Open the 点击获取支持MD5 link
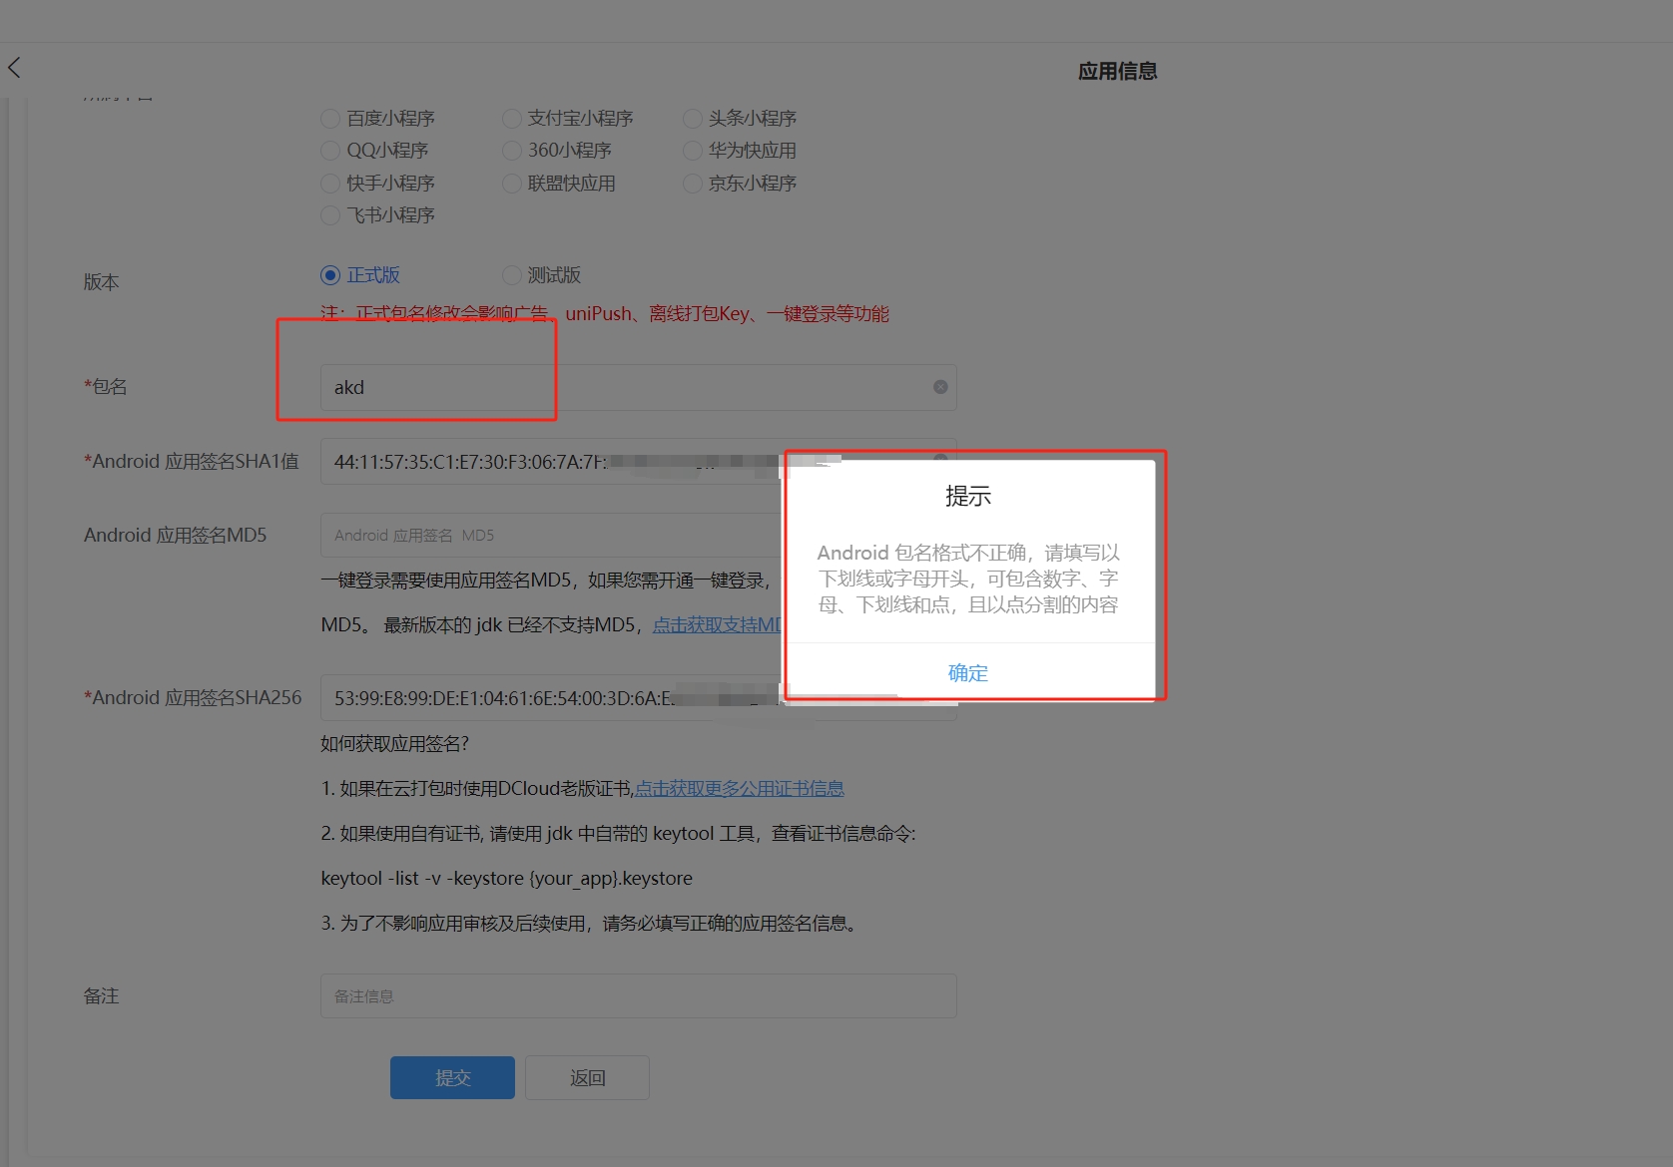Screen dimensions: 1673x1167 [x=717, y=625]
